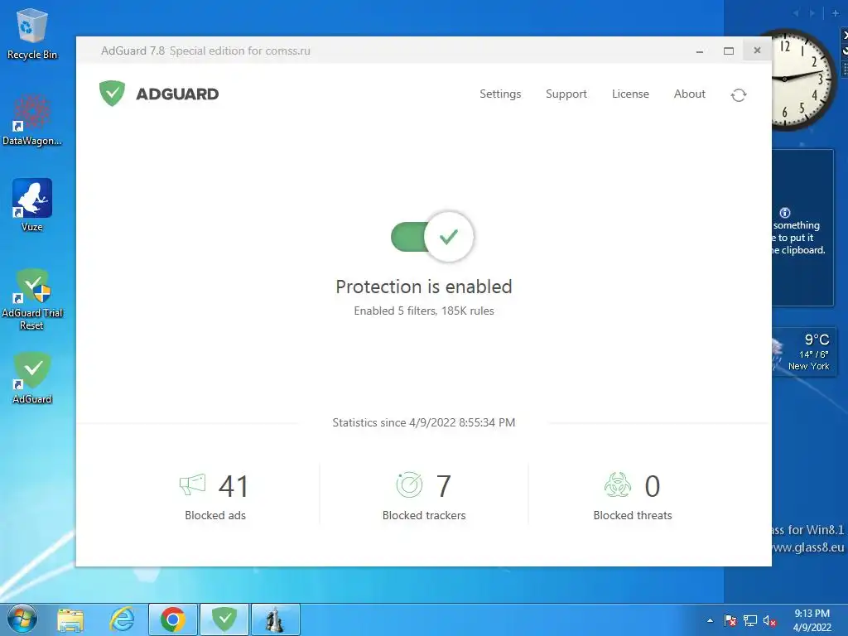This screenshot has height=636, width=848.
Task: Close the AdGuard window
Action: tap(757, 51)
